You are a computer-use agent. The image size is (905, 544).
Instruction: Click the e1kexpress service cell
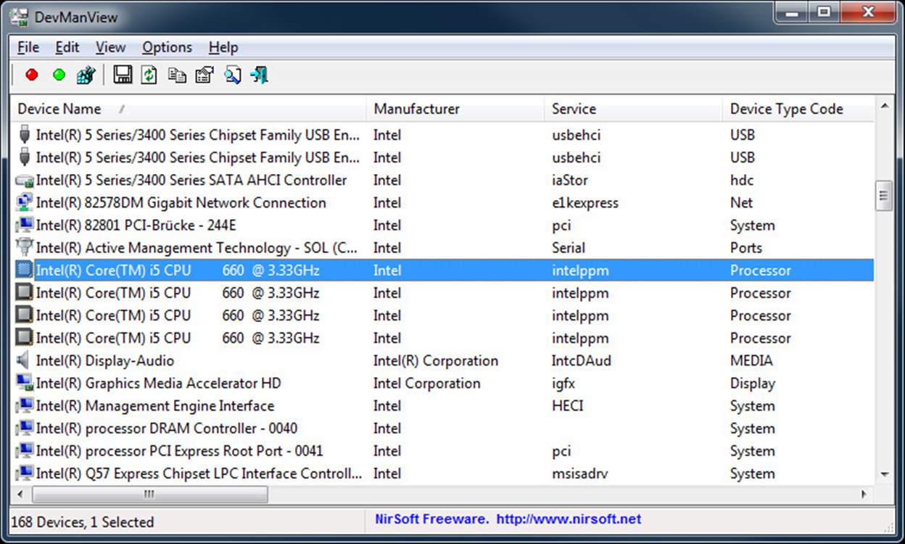[x=585, y=203]
